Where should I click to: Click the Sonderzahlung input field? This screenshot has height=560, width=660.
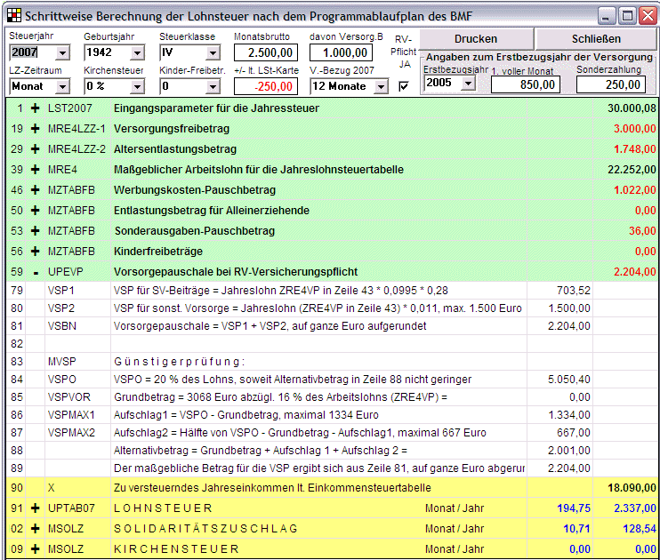pos(611,84)
